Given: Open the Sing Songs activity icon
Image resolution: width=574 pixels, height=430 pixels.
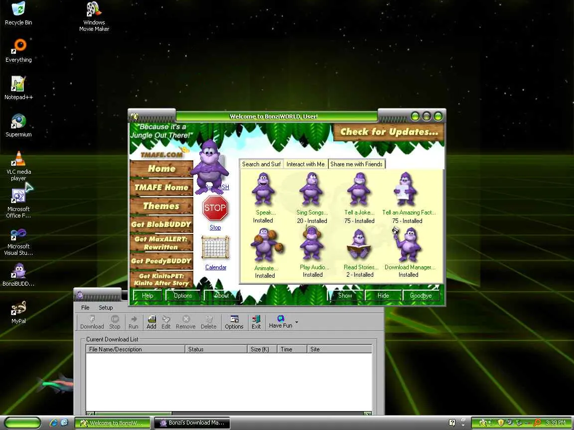Looking at the screenshot, I should tap(311, 189).
